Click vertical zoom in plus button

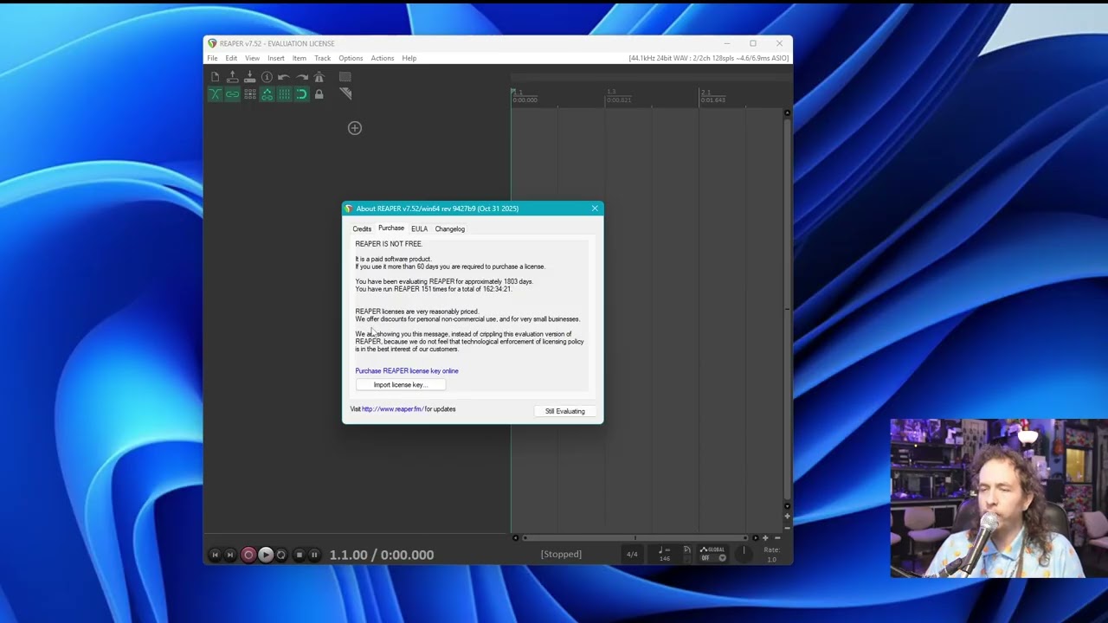(787, 517)
